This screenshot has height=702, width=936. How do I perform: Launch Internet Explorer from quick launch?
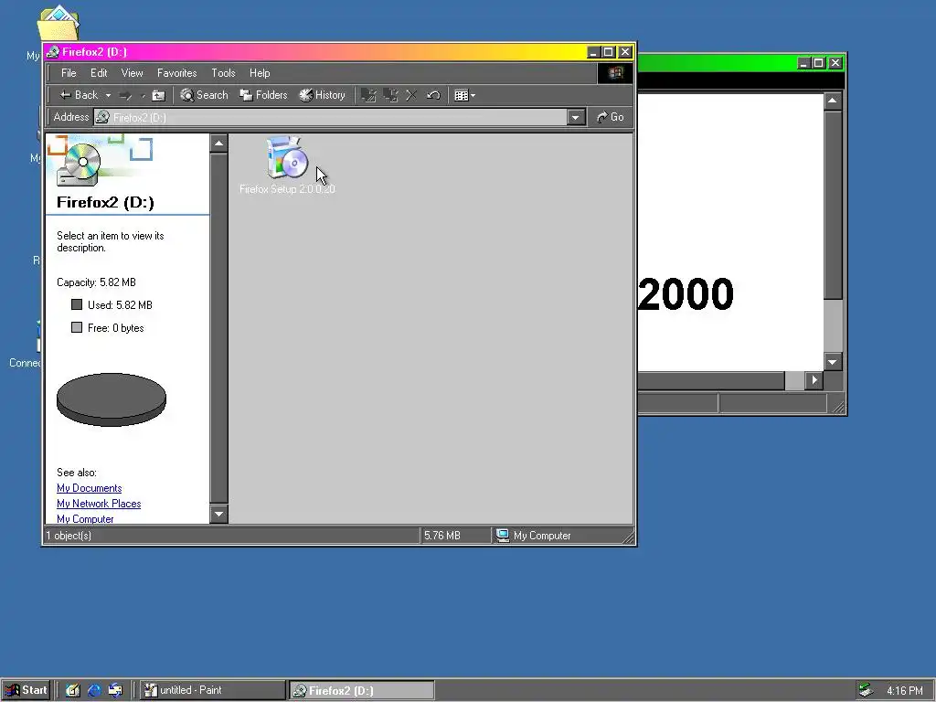click(x=94, y=690)
